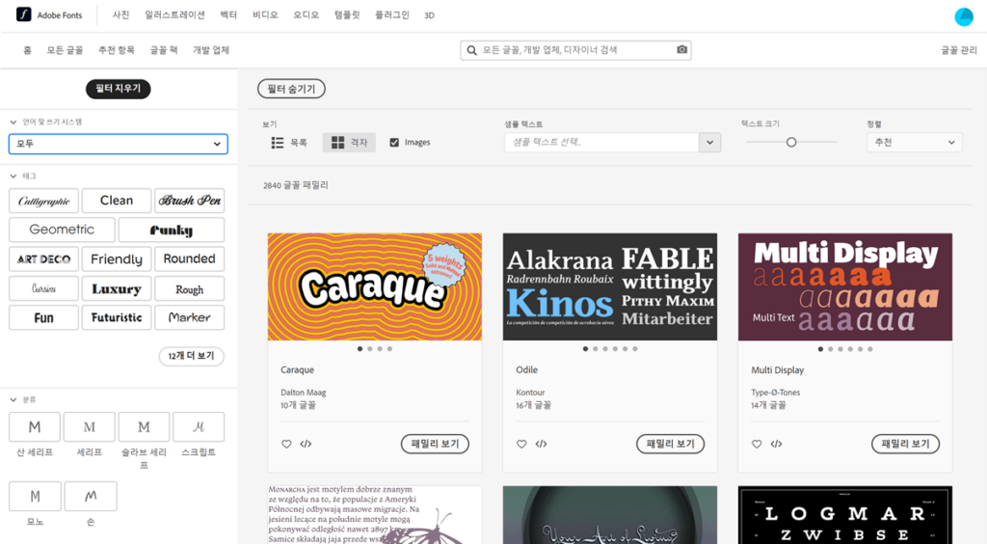Open the 사진 top menu
Image resolution: width=987 pixels, height=544 pixels.
(120, 15)
